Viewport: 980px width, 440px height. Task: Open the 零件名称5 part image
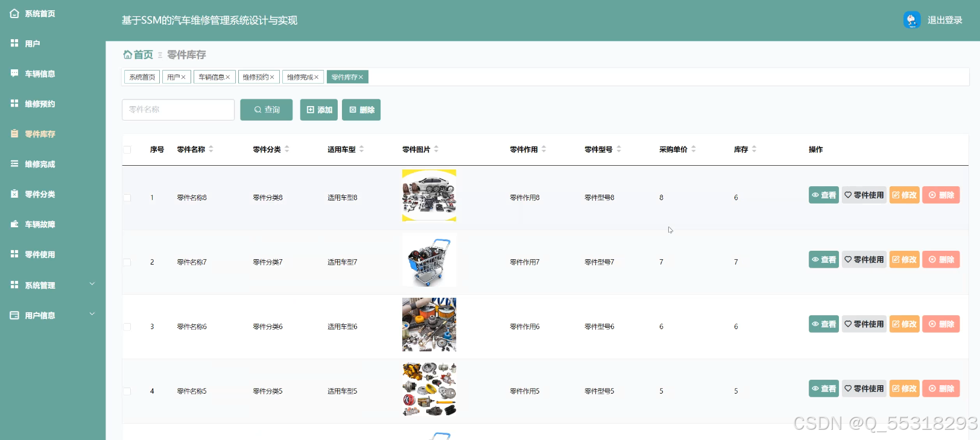point(429,389)
